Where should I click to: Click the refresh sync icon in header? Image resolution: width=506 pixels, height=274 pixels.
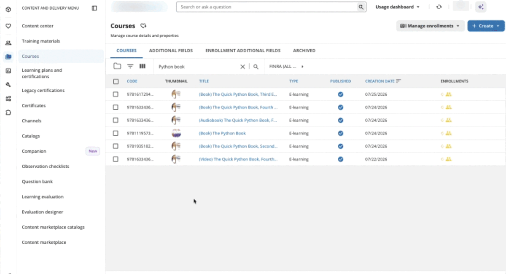pyautogui.click(x=439, y=7)
